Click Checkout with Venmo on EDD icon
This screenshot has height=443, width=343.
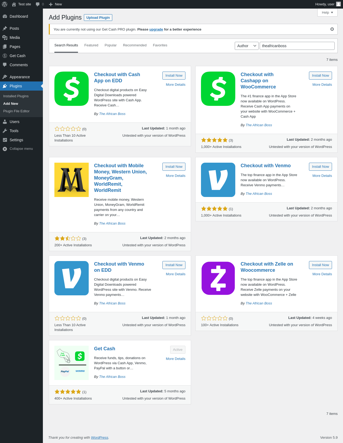[x=72, y=278]
